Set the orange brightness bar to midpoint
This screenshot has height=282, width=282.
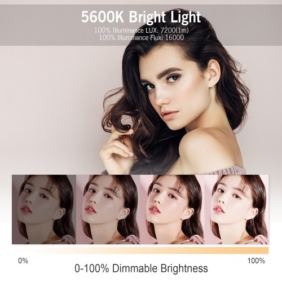pyautogui.click(x=140, y=250)
